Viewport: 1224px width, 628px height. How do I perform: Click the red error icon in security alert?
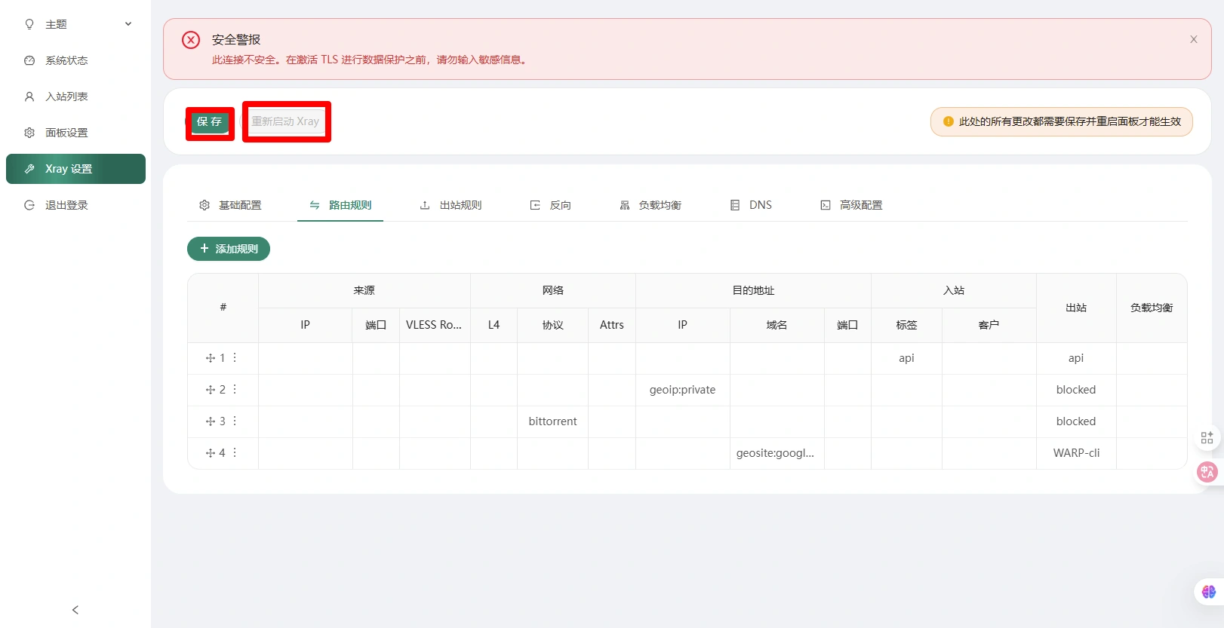(x=191, y=40)
